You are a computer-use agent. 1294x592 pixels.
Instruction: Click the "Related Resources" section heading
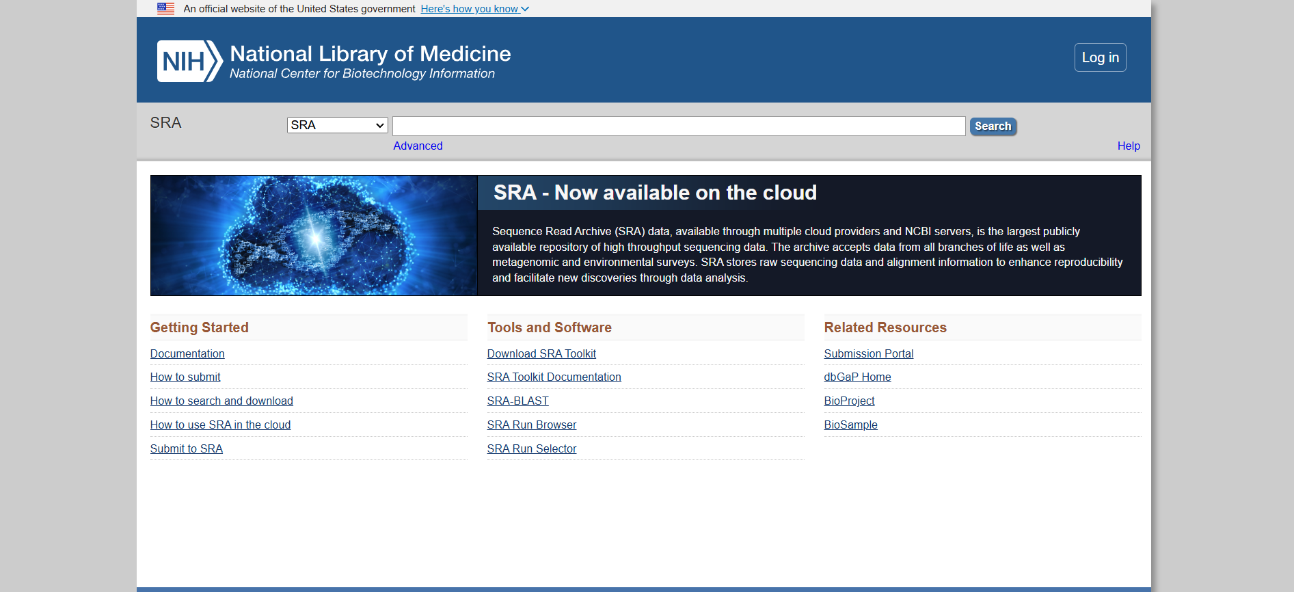885,327
